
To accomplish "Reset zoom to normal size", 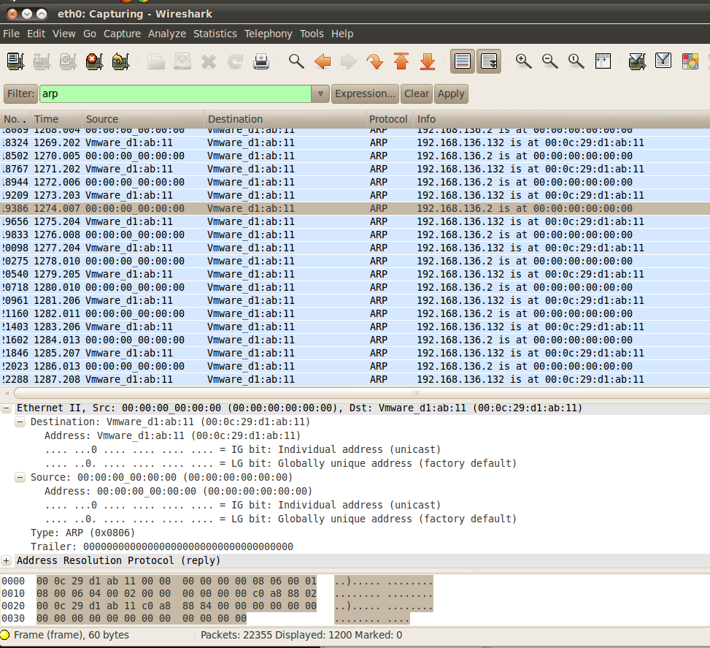I will (x=576, y=61).
